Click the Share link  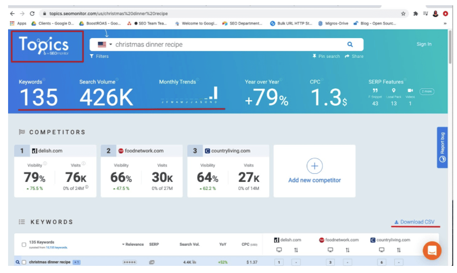coord(354,56)
